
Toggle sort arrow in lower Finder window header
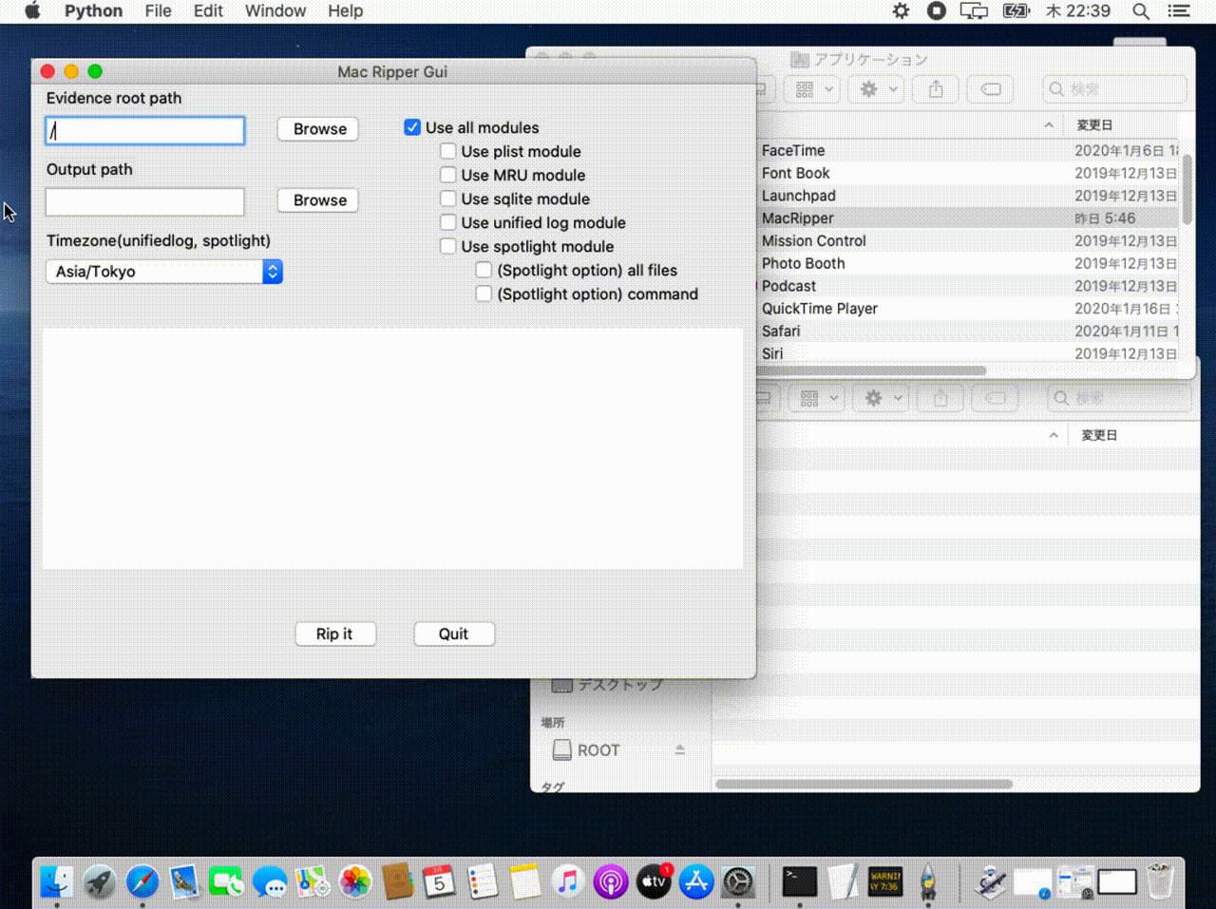click(x=1054, y=435)
